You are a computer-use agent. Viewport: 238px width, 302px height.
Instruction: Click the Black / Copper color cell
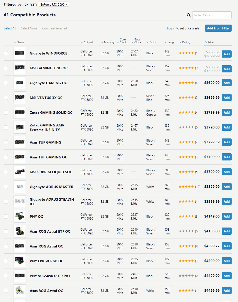(151, 112)
